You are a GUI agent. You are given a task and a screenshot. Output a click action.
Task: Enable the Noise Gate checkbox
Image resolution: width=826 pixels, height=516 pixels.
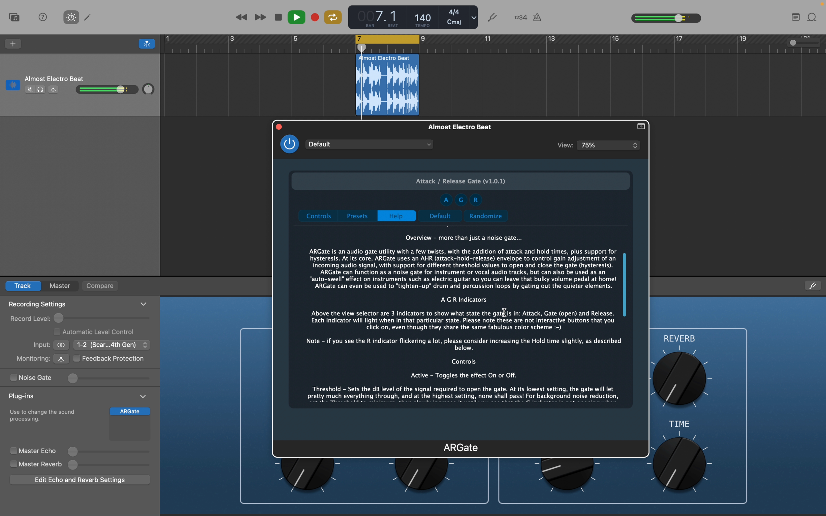pos(13,377)
